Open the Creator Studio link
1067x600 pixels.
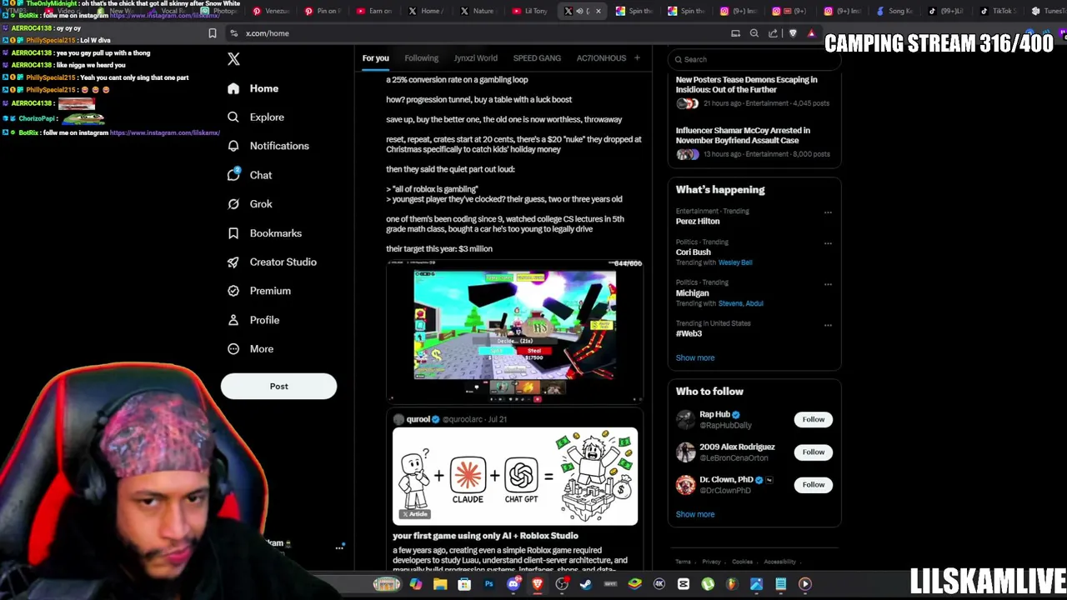(283, 262)
